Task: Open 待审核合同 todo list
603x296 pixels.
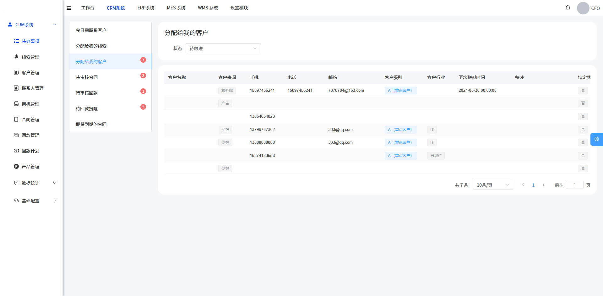Action: (x=87, y=77)
